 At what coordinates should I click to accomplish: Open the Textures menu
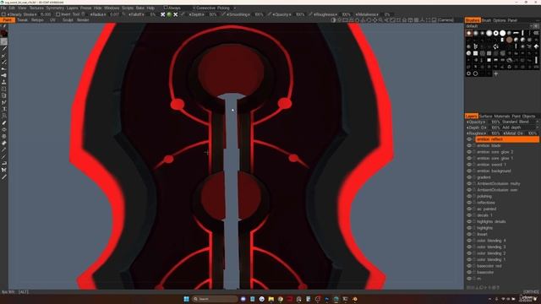point(36,8)
